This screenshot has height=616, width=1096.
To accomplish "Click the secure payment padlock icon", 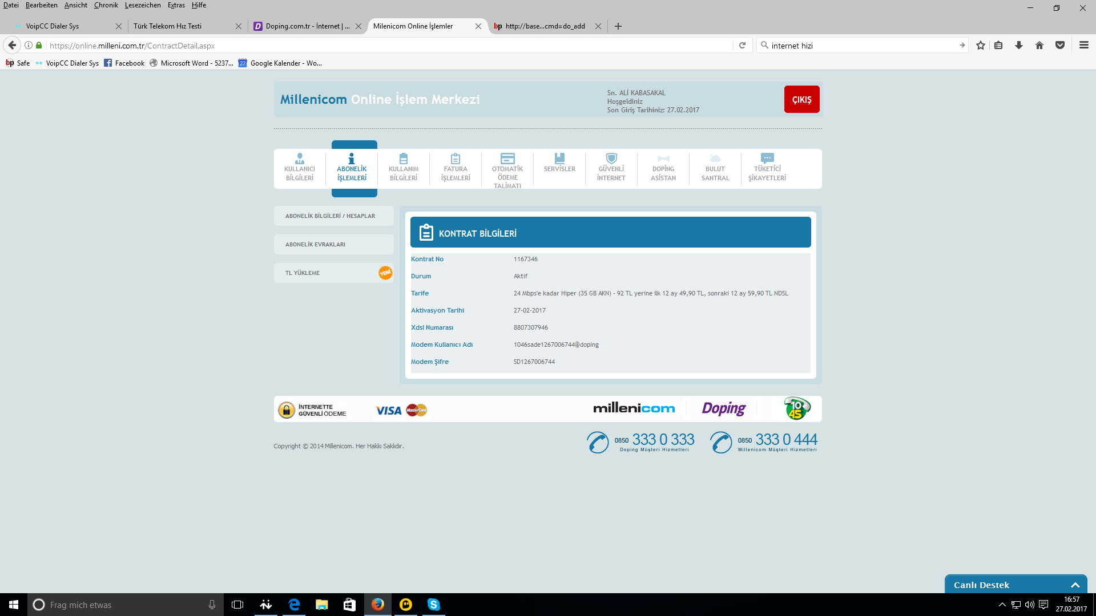I will 287,410.
